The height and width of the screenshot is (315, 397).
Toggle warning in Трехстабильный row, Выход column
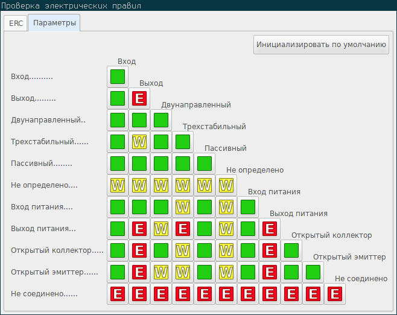tap(139, 142)
